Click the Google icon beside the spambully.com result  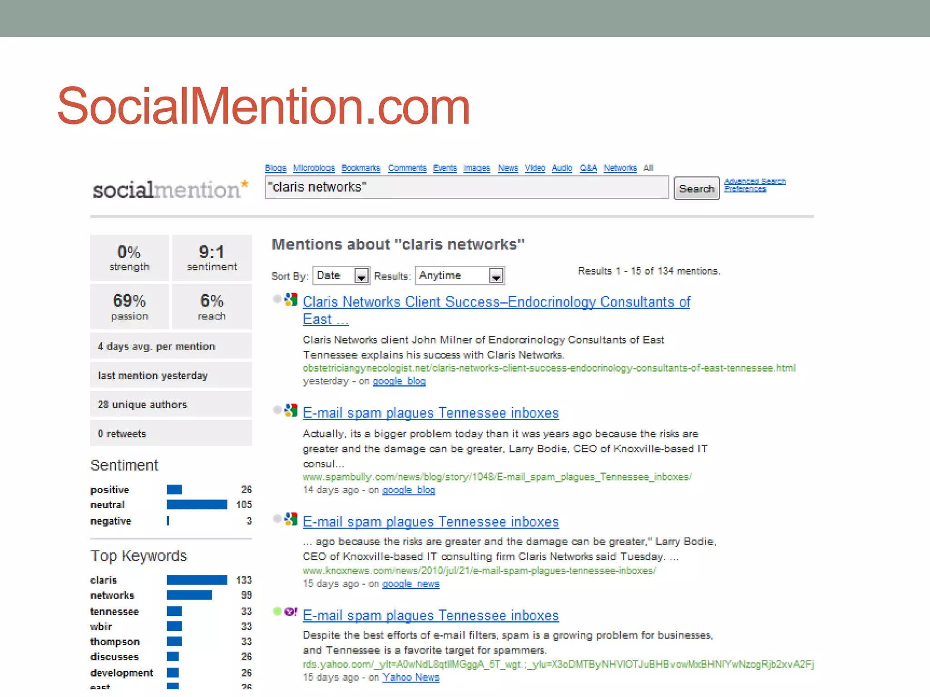click(x=291, y=410)
